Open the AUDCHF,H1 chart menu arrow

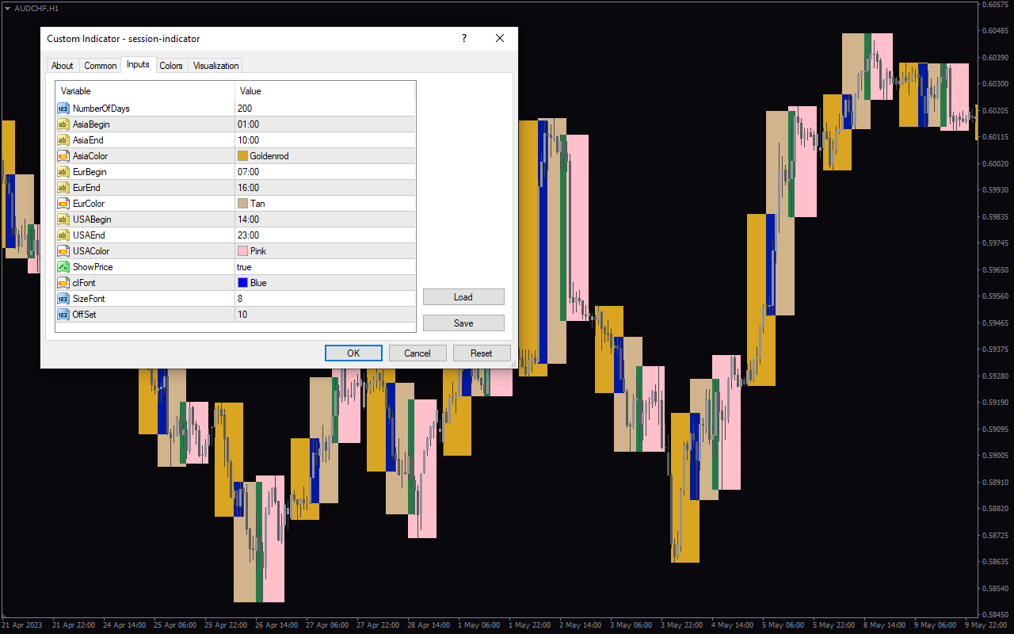(x=7, y=7)
